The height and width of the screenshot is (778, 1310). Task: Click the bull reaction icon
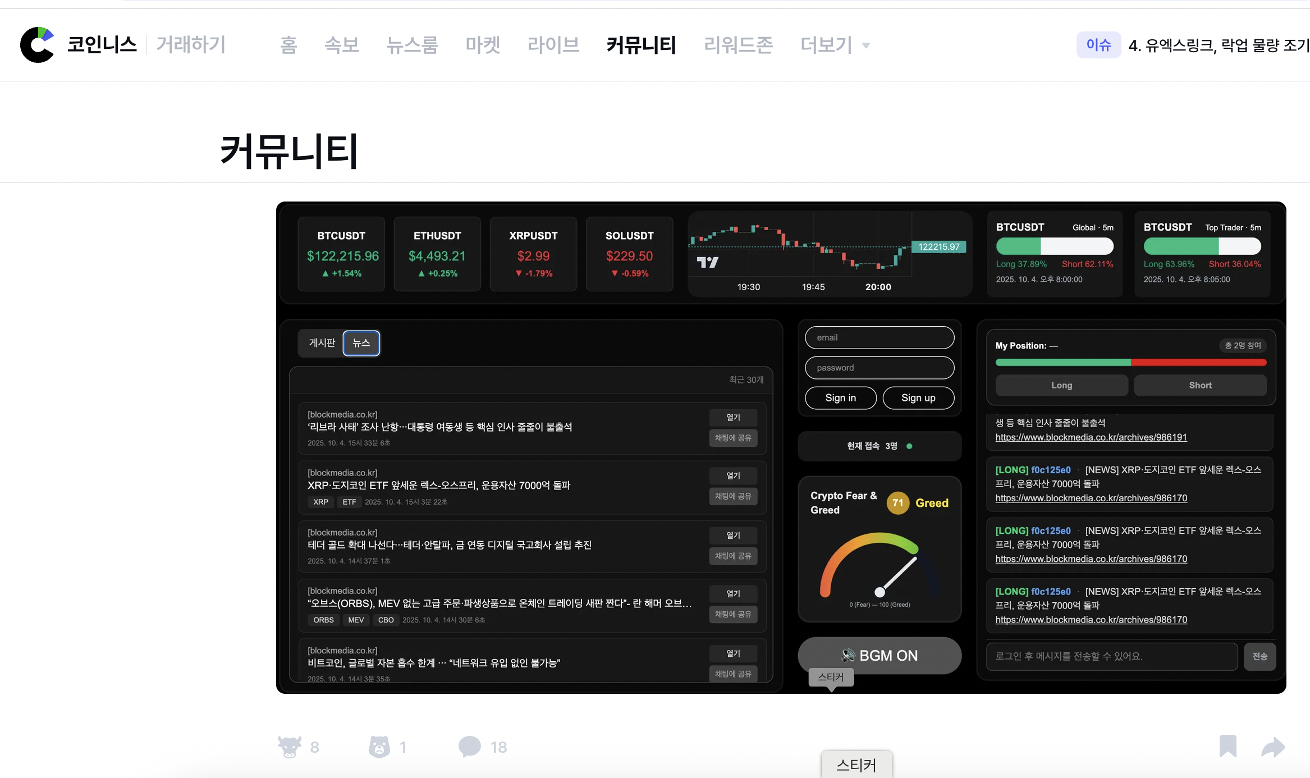(290, 747)
